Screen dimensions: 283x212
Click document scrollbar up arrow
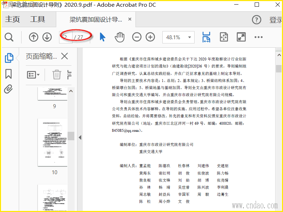pyautogui.click(x=279, y=55)
